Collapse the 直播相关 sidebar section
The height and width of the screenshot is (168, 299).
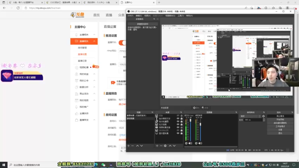tap(94, 41)
